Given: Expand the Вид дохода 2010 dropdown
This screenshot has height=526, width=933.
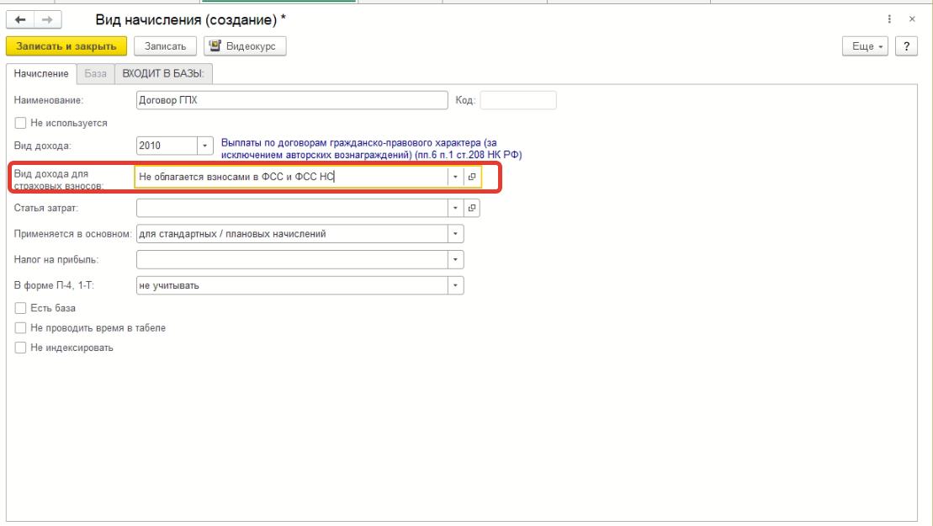Looking at the screenshot, I should click(205, 146).
